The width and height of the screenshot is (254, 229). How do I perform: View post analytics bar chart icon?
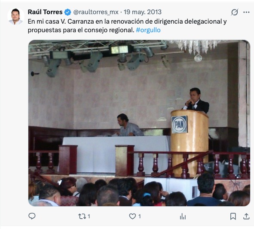[x=183, y=216]
